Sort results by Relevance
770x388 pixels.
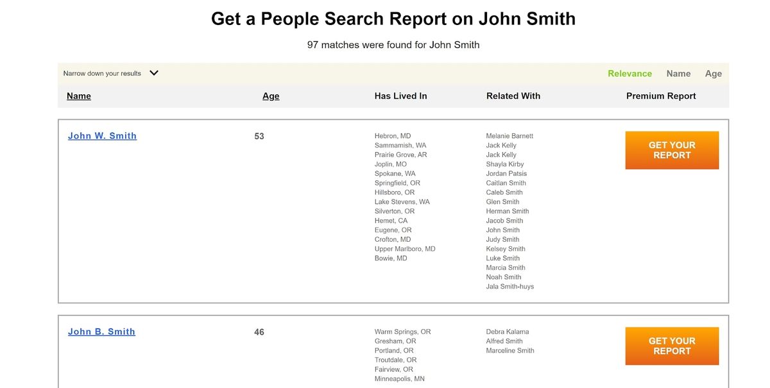click(x=630, y=73)
